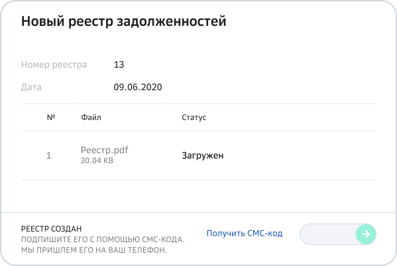Screen dimensions: 397x266
Task: Select the table row containing Реестр.pdf
Action: pos(199,155)
